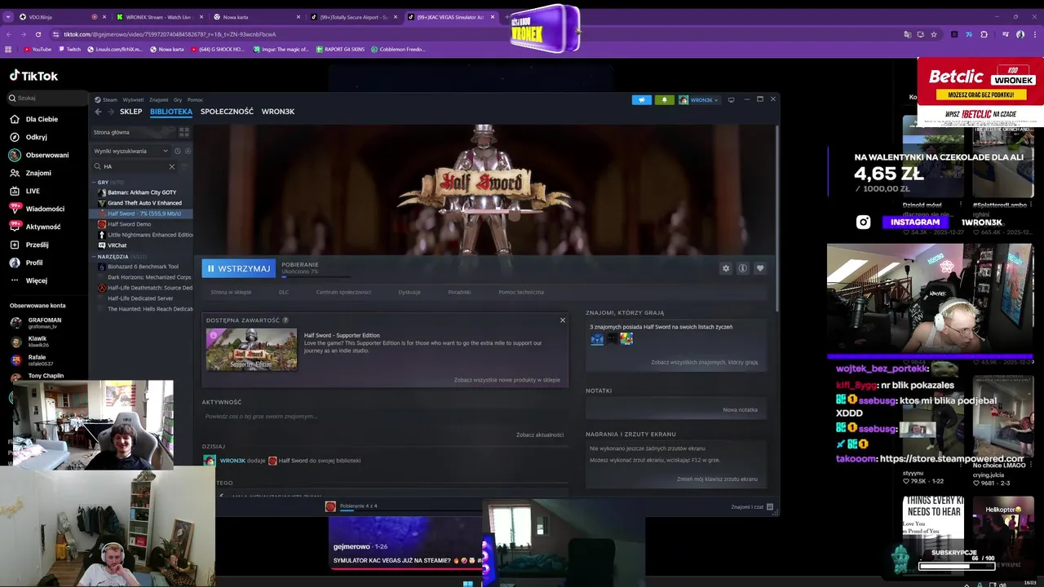Select Batman: Arkham City GOTY in library
Viewport: 1044px width, 587px height.
point(141,192)
